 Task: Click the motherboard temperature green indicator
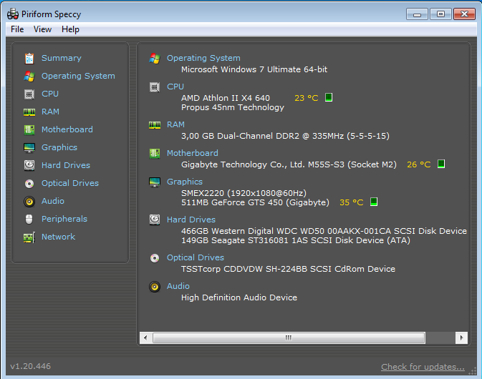[441, 164]
